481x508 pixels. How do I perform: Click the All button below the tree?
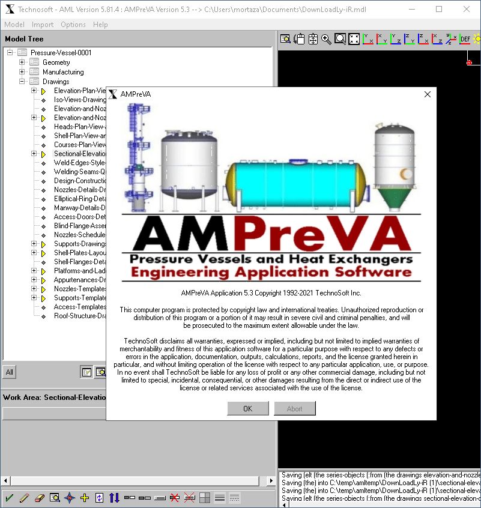8,372
